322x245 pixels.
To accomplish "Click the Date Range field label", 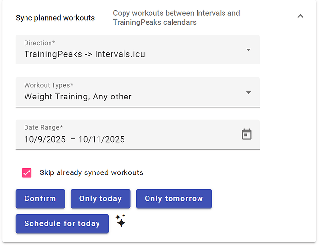I will [44, 127].
